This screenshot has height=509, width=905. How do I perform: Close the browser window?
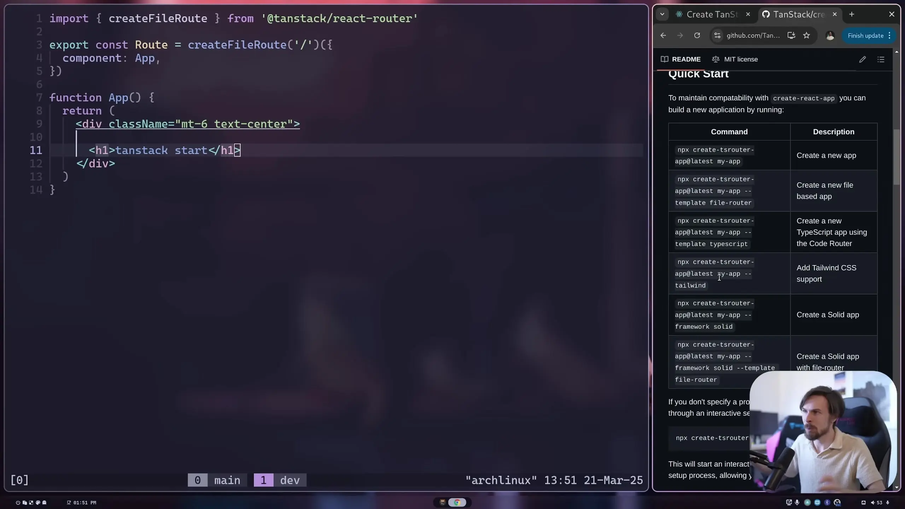click(x=892, y=14)
